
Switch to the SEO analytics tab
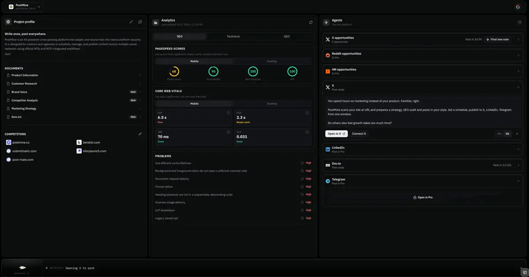tap(180, 36)
